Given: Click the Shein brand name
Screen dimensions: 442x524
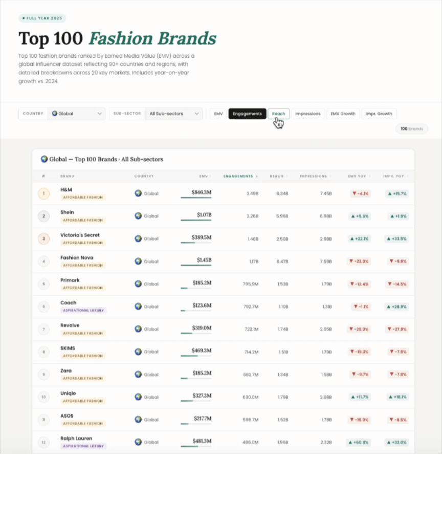Looking at the screenshot, I should pos(67,212).
